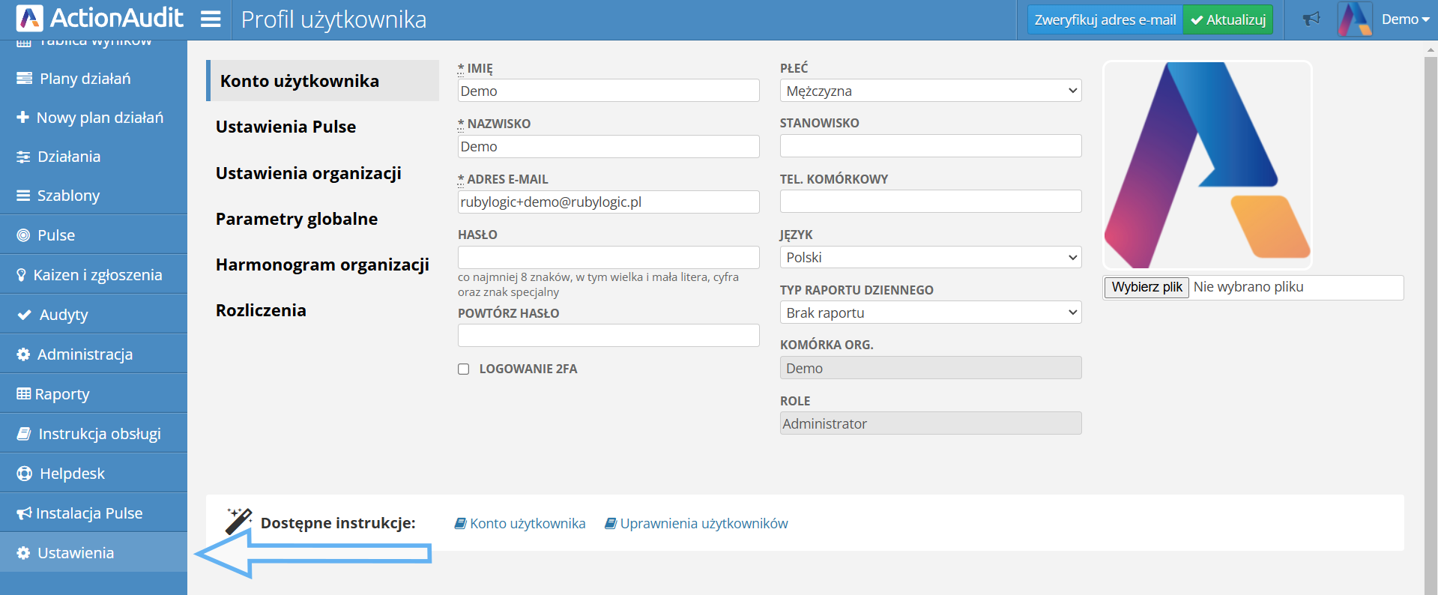This screenshot has height=595, width=1438.
Task: Open the Uprawnienia użytkowników instruction link
Action: point(703,523)
